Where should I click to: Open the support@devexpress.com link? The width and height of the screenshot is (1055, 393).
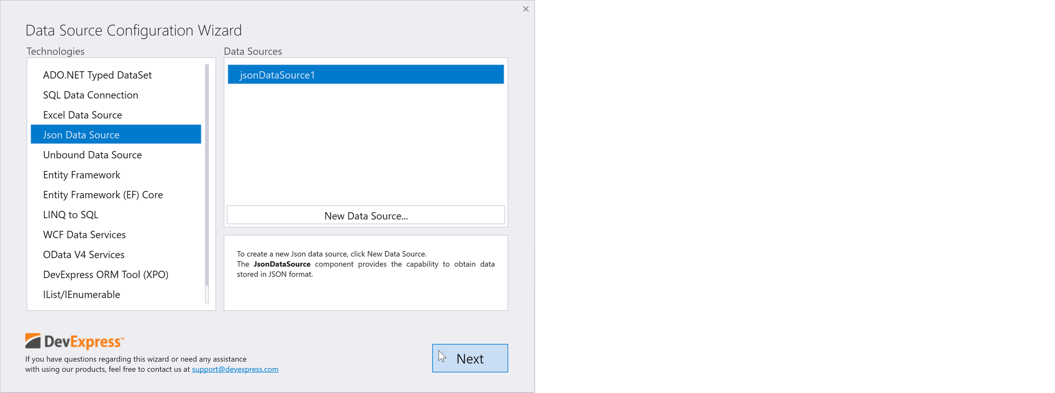(x=235, y=369)
